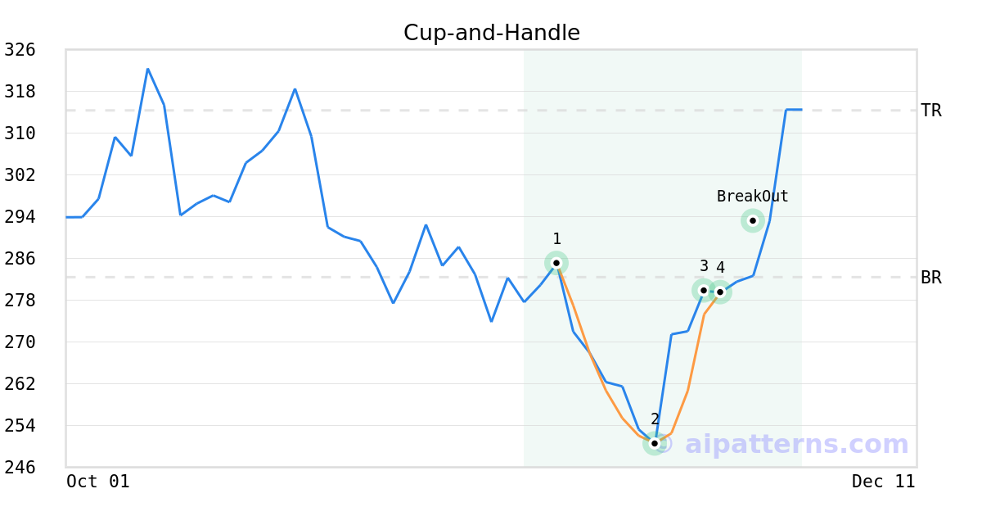
Task: Select the 294 price axis label
Action: pyautogui.click(x=20, y=217)
